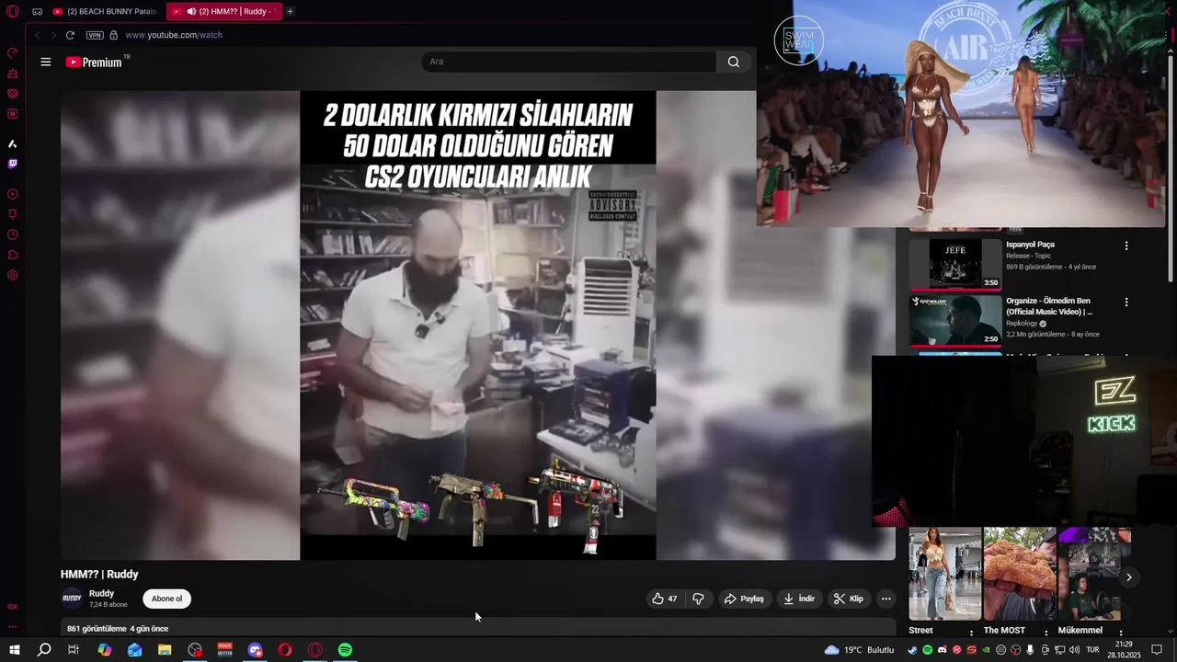This screenshot has width=1177, height=662.
Task: Open Extensions cube icon in the sidebar
Action: pyautogui.click(x=13, y=255)
